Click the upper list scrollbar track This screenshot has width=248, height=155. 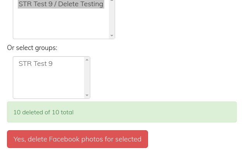pos(112,17)
